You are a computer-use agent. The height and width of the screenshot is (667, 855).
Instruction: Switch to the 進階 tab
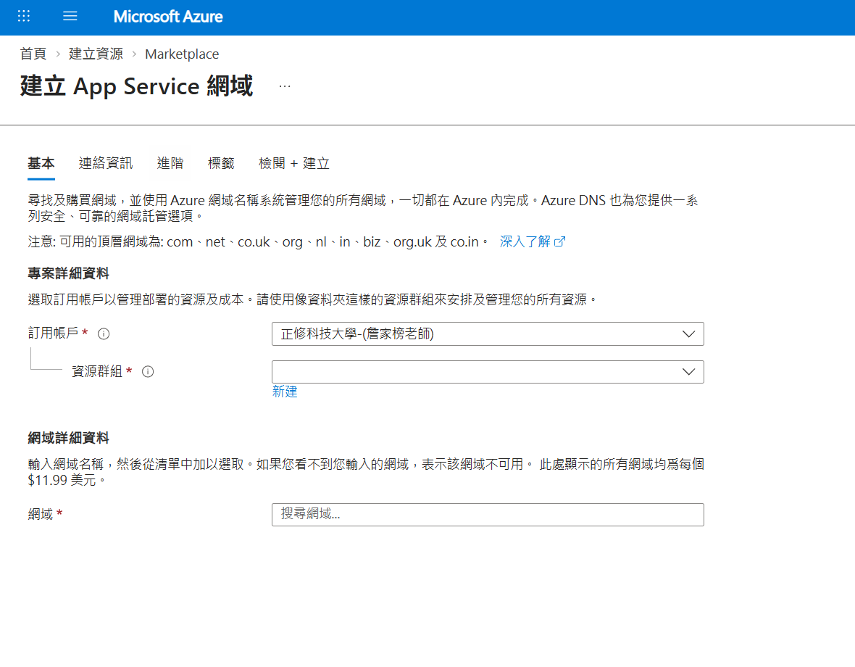[170, 163]
